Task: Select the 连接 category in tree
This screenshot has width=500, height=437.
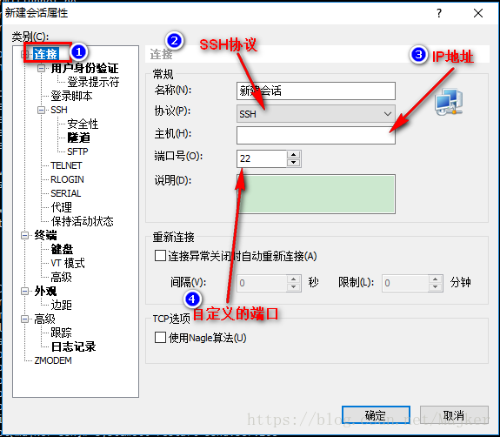Action: [x=46, y=54]
